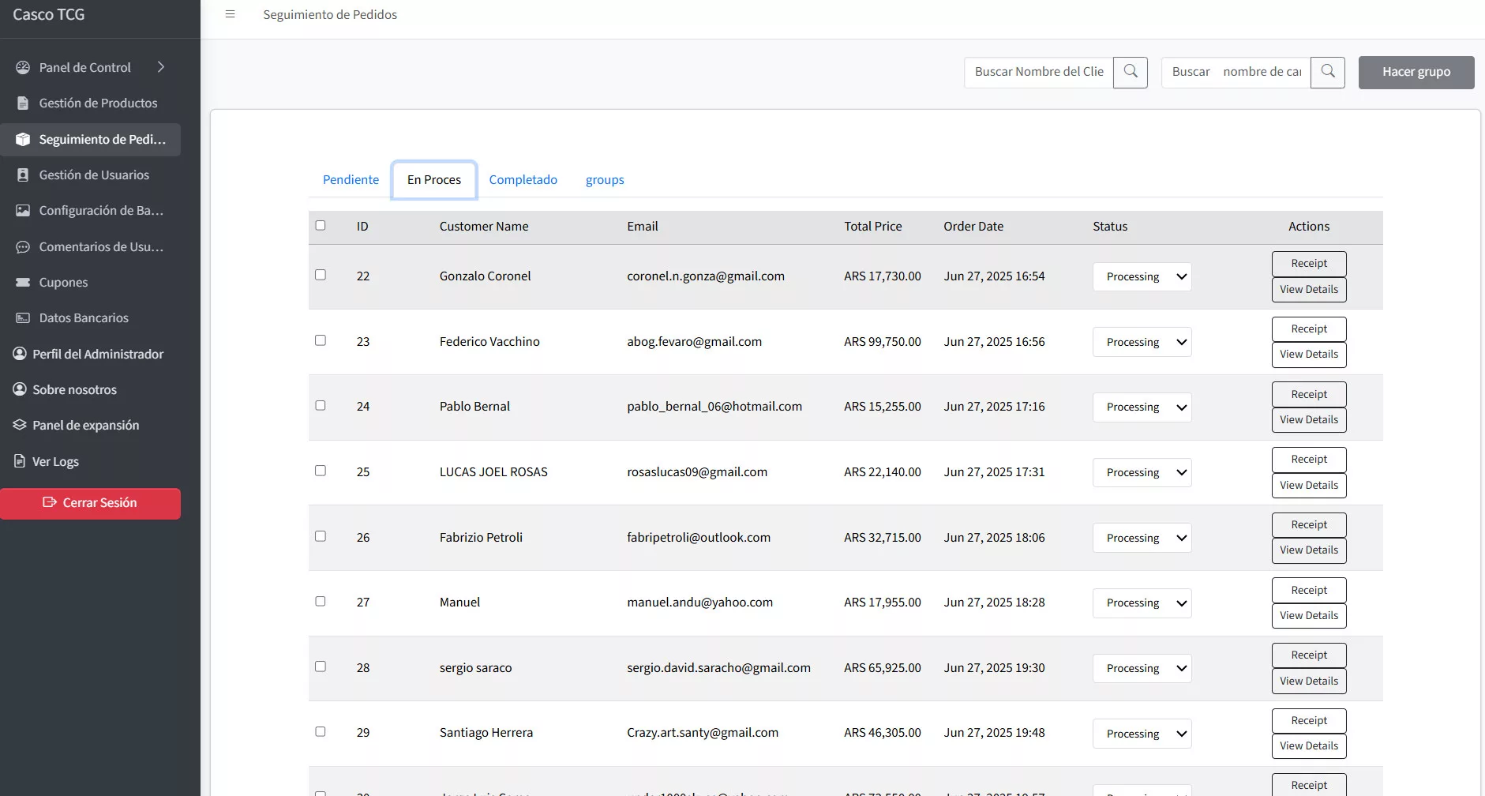Viewport: 1485px width, 796px height.
Task: Click the hamburger menu icon in header
Action: pos(230,14)
